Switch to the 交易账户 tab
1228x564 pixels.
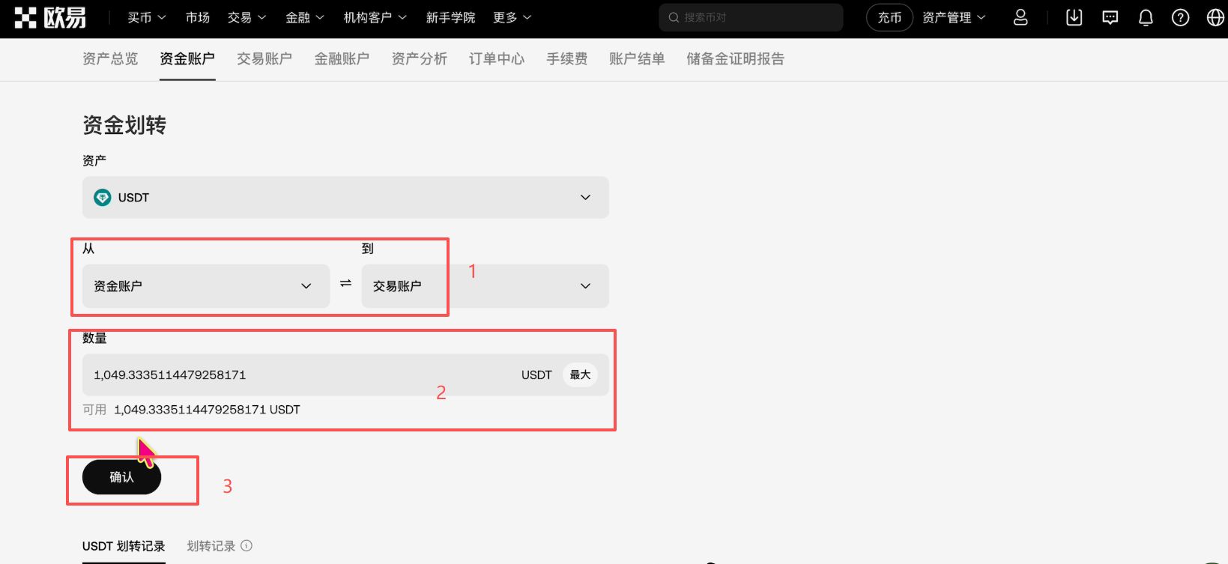point(264,58)
